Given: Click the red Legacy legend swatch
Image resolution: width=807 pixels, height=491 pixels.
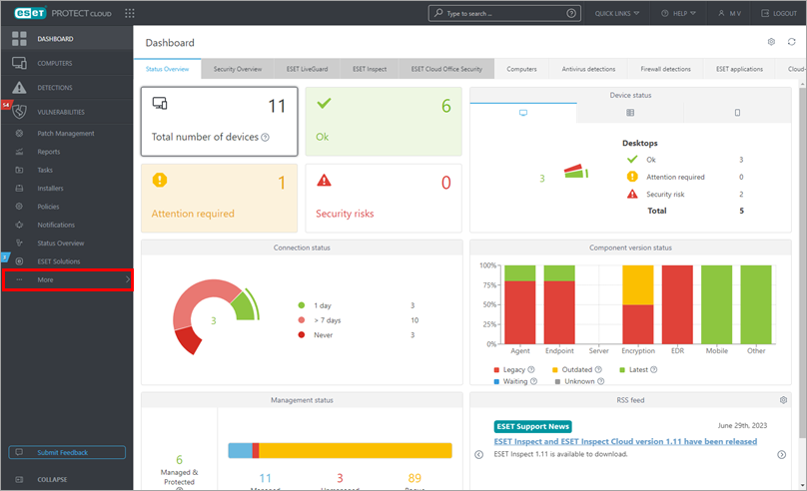Looking at the screenshot, I should 498,370.
